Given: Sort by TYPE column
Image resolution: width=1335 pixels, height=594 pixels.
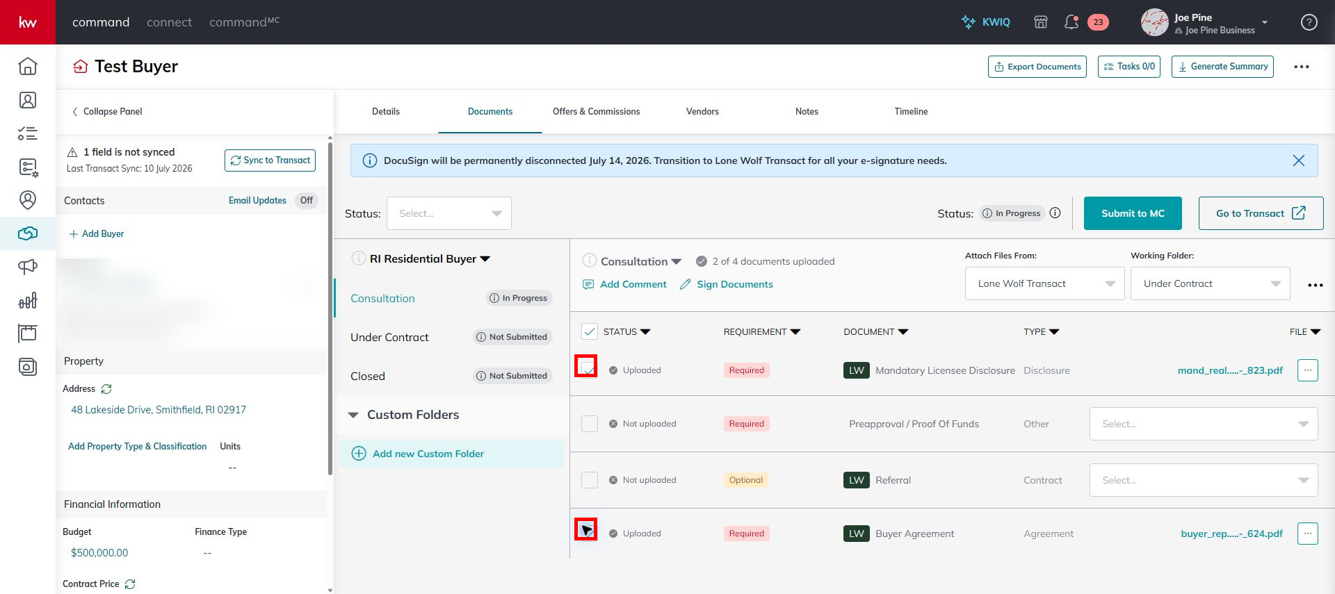Looking at the screenshot, I should (x=1042, y=332).
